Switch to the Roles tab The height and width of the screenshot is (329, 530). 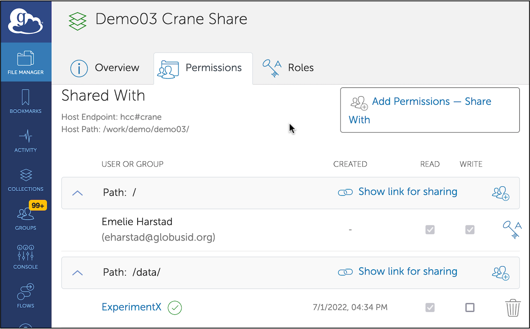pyautogui.click(x=288, y=68)
